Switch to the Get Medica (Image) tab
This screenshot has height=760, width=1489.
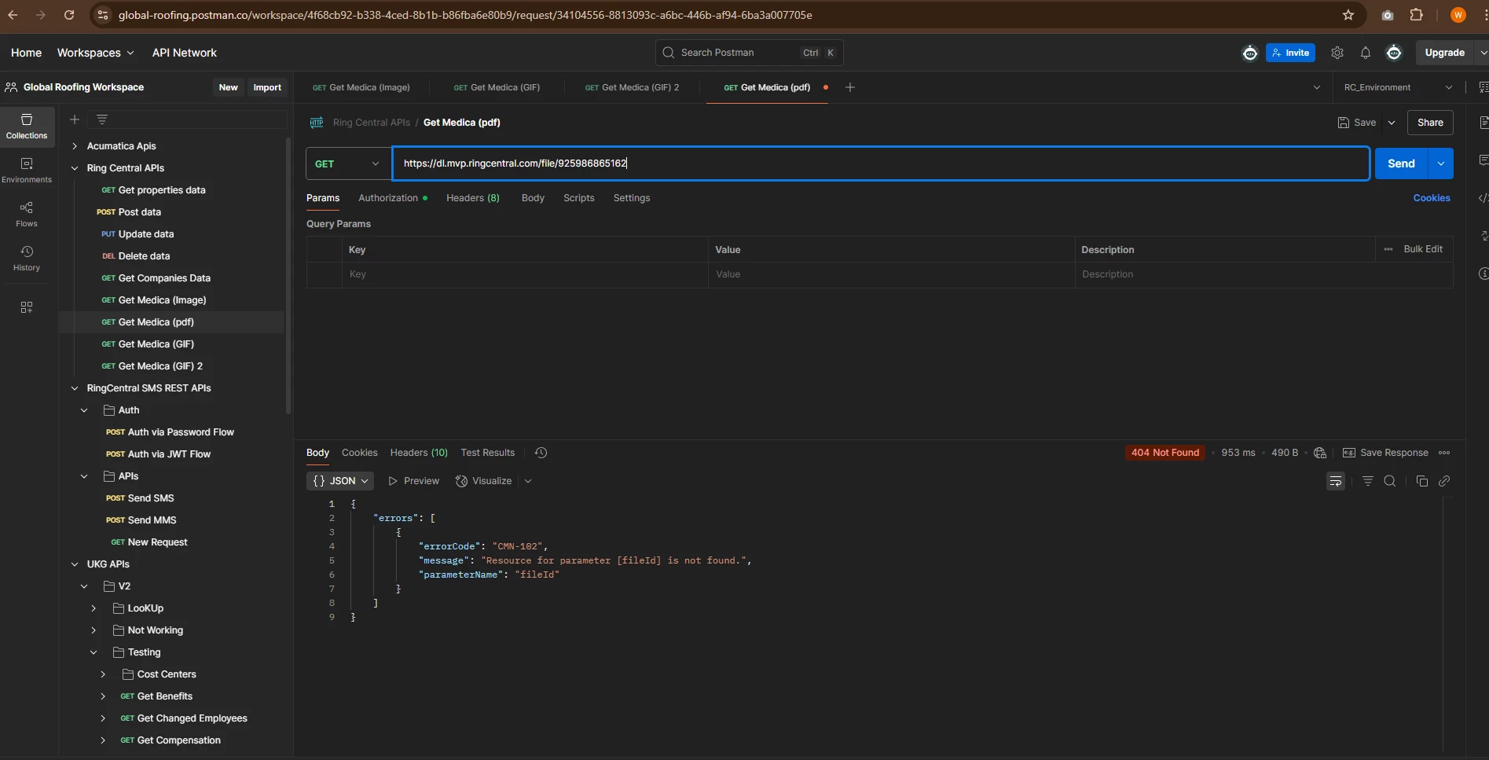[361, 87]
